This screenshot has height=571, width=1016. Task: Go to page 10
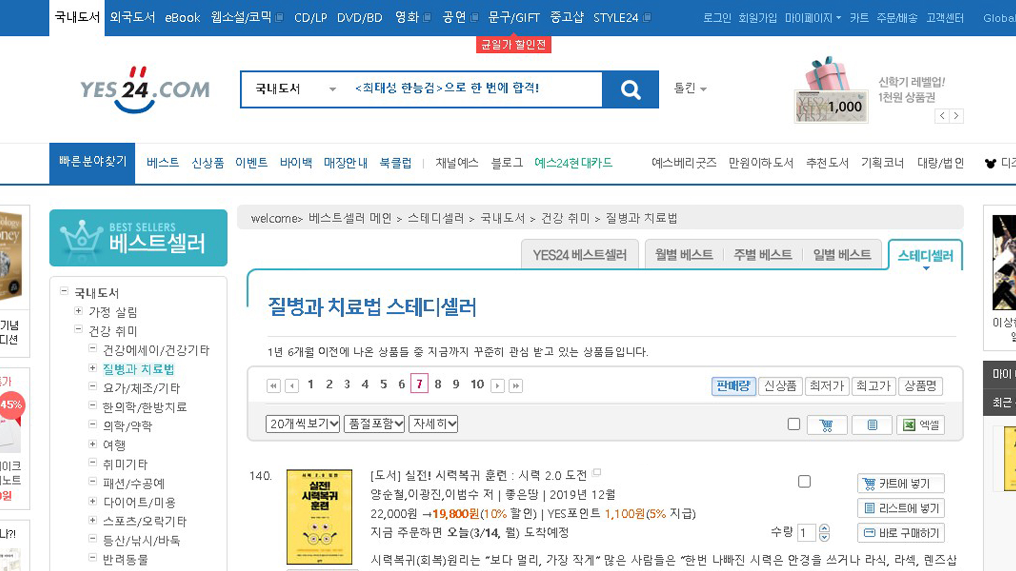coord(477,384)
